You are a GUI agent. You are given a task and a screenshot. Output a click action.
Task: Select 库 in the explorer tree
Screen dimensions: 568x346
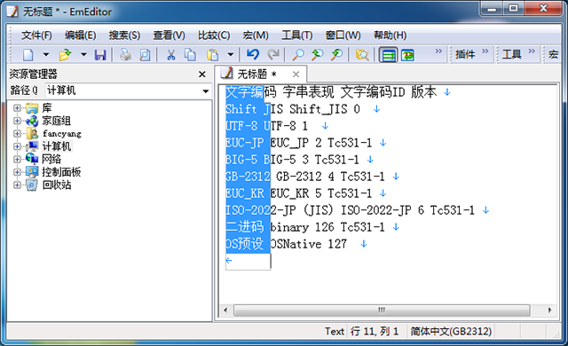(47, 108)
